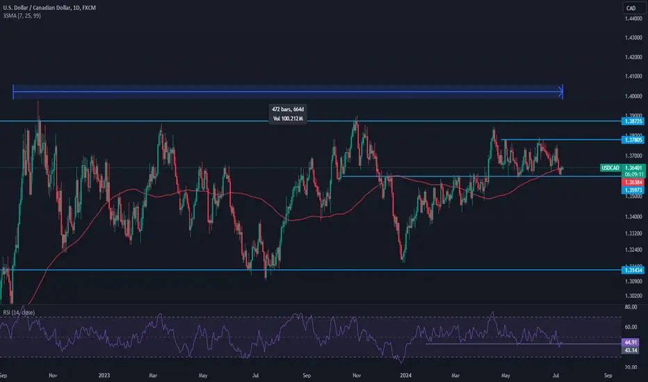Click the 1.31434 support line label
Viewport: 648px width, 382px height.
coord(633,270)
